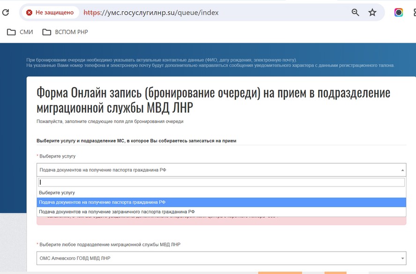416x274 pixels.
Task: Open the colorful circular browser extension icon
Action: coord(399,13)
